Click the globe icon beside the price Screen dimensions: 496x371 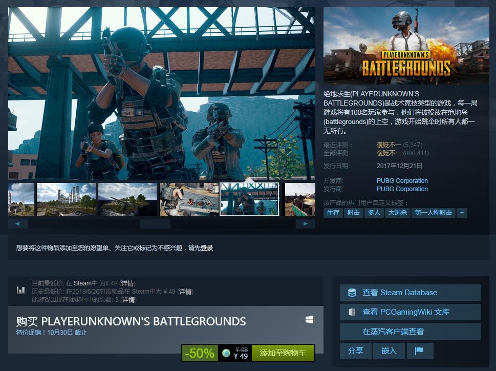pyautogui.click(x=226, y=353)
